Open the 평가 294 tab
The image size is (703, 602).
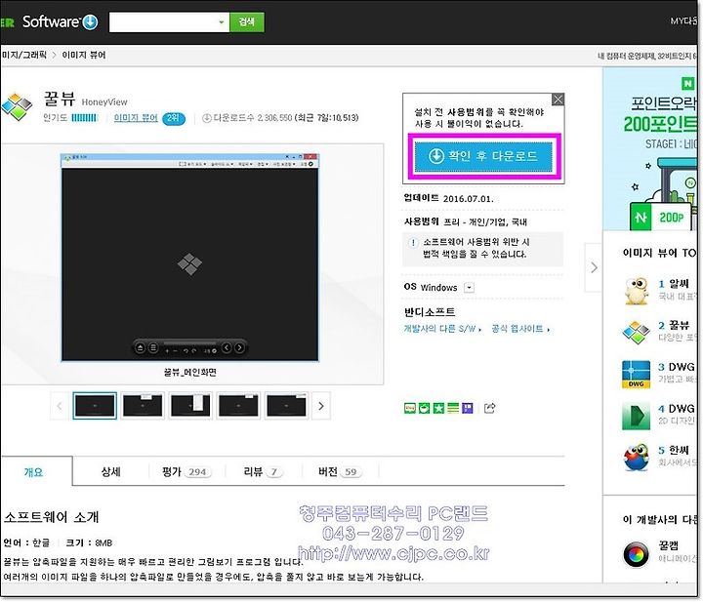(186, 471)
